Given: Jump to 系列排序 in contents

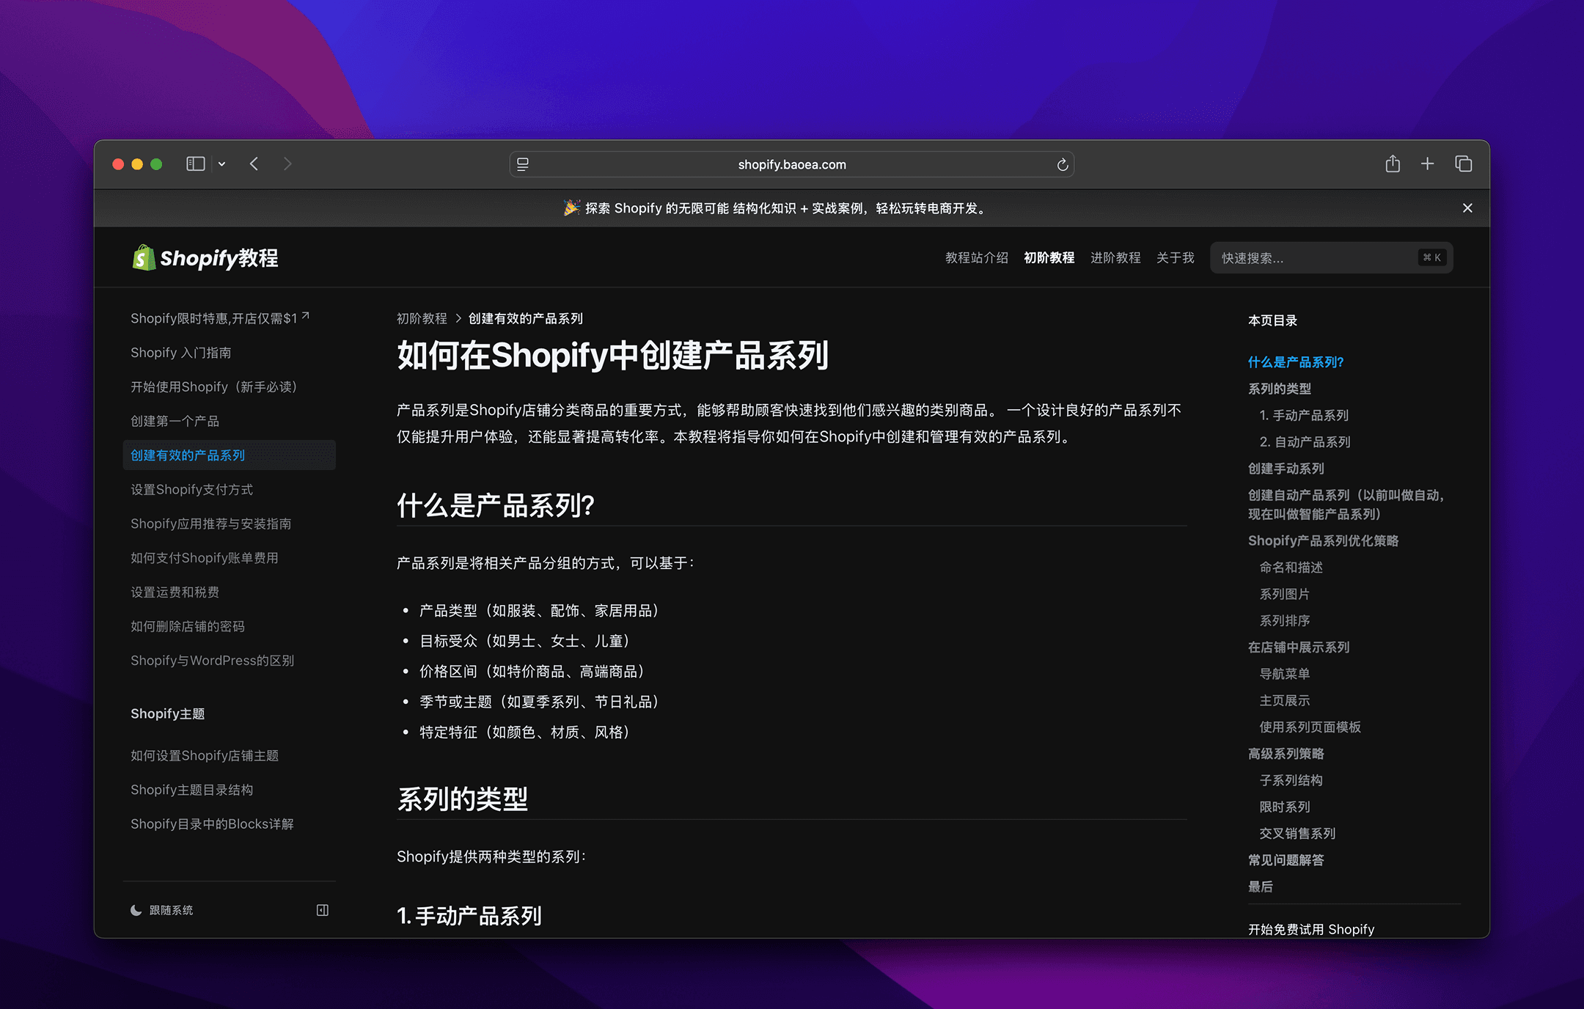Looking at the screenshot, I should point(1285,620).
